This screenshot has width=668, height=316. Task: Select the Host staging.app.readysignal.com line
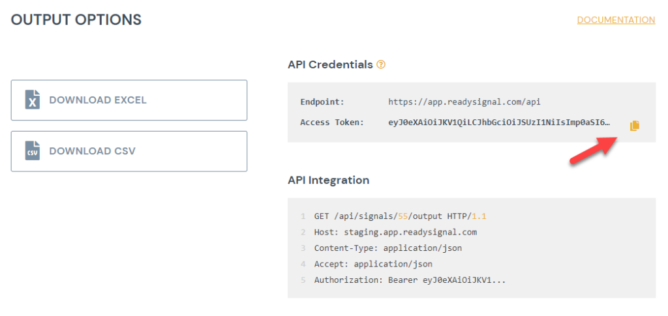tap(395, 232)
